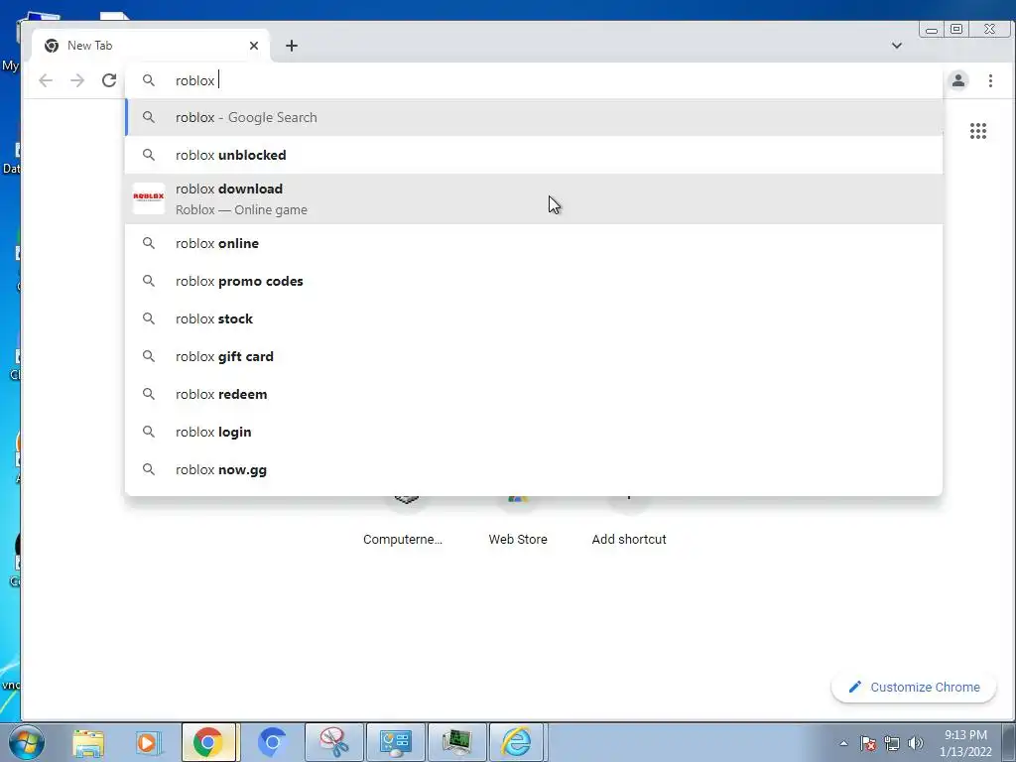Click the network tray icon

(892, 743)
